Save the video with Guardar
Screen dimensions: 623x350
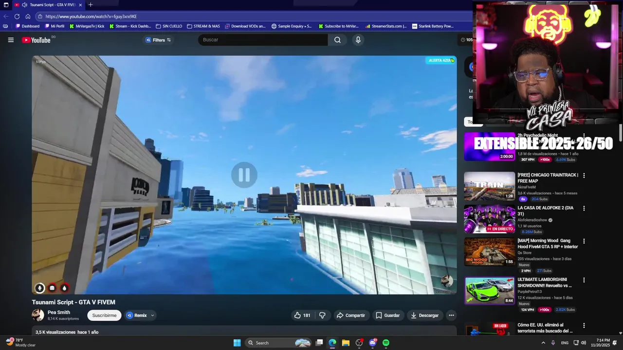tap(388, 315)
